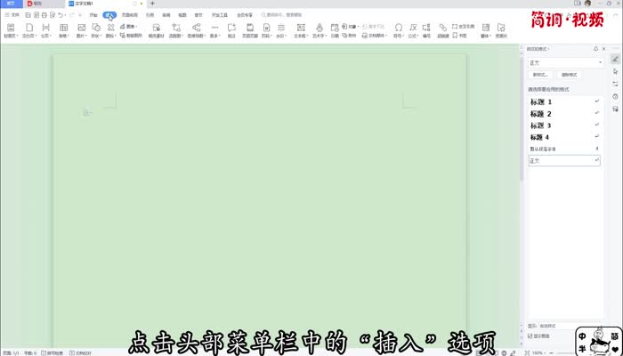Select the Insert (插入) ribbon tab
The image size is (623, 356).
[109, 15]
